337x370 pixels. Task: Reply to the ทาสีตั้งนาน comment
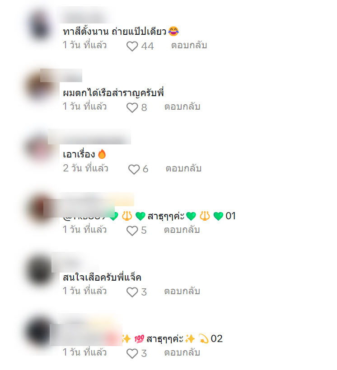189,45
